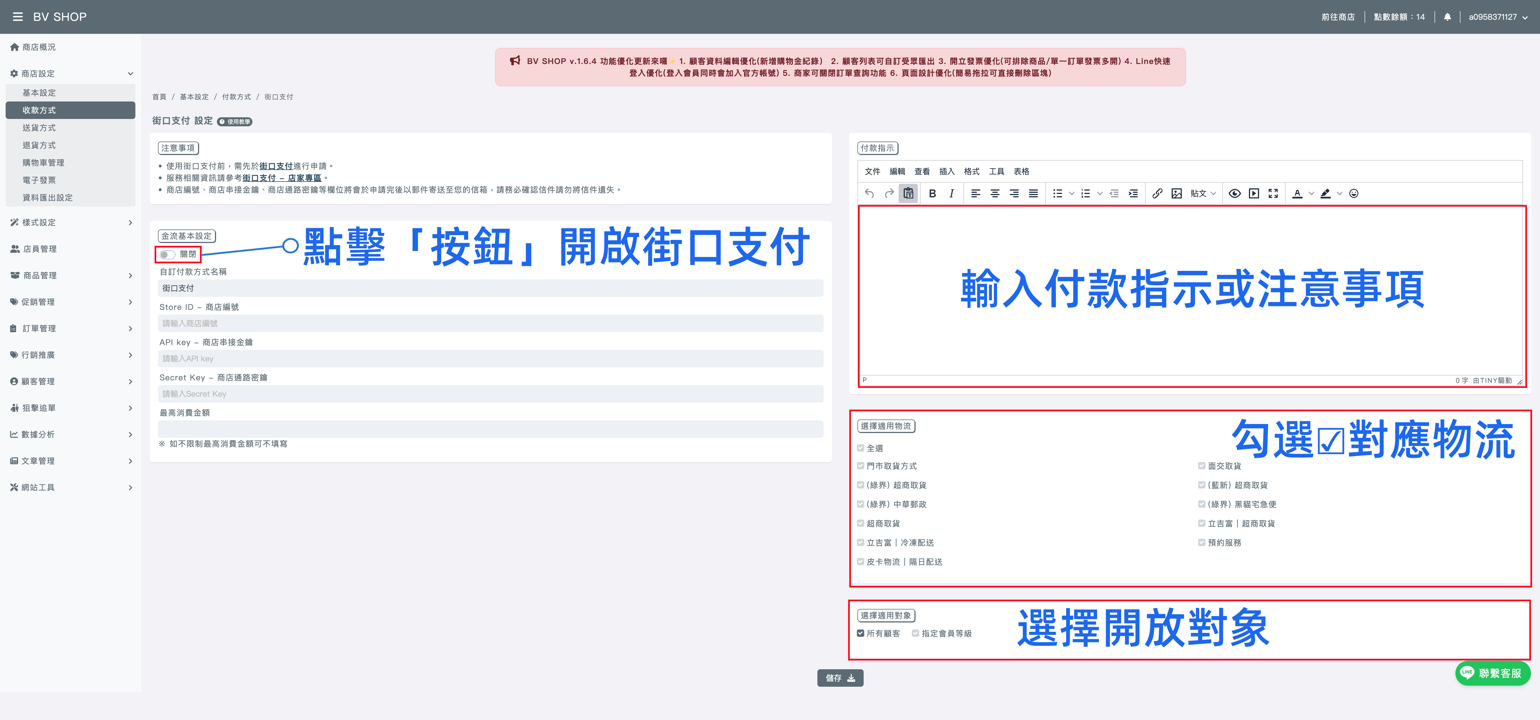Open the 格式 editor menu
Viewport: 1540px width, 720px height.
[x=971, y=171]
